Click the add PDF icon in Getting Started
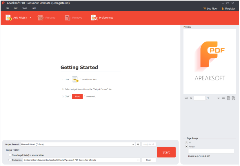Screen dimensions: 240x166 pos(75,79)
